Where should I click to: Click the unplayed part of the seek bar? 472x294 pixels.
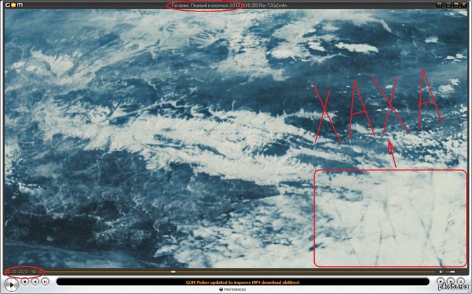pyautogui.click(x=303, y=272)
